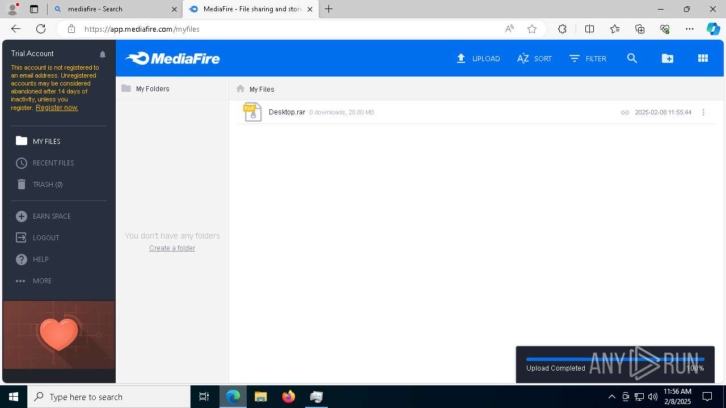Click the Upload Completed status text
Viewport: 726px width, 408px height.
coord(556,368)
